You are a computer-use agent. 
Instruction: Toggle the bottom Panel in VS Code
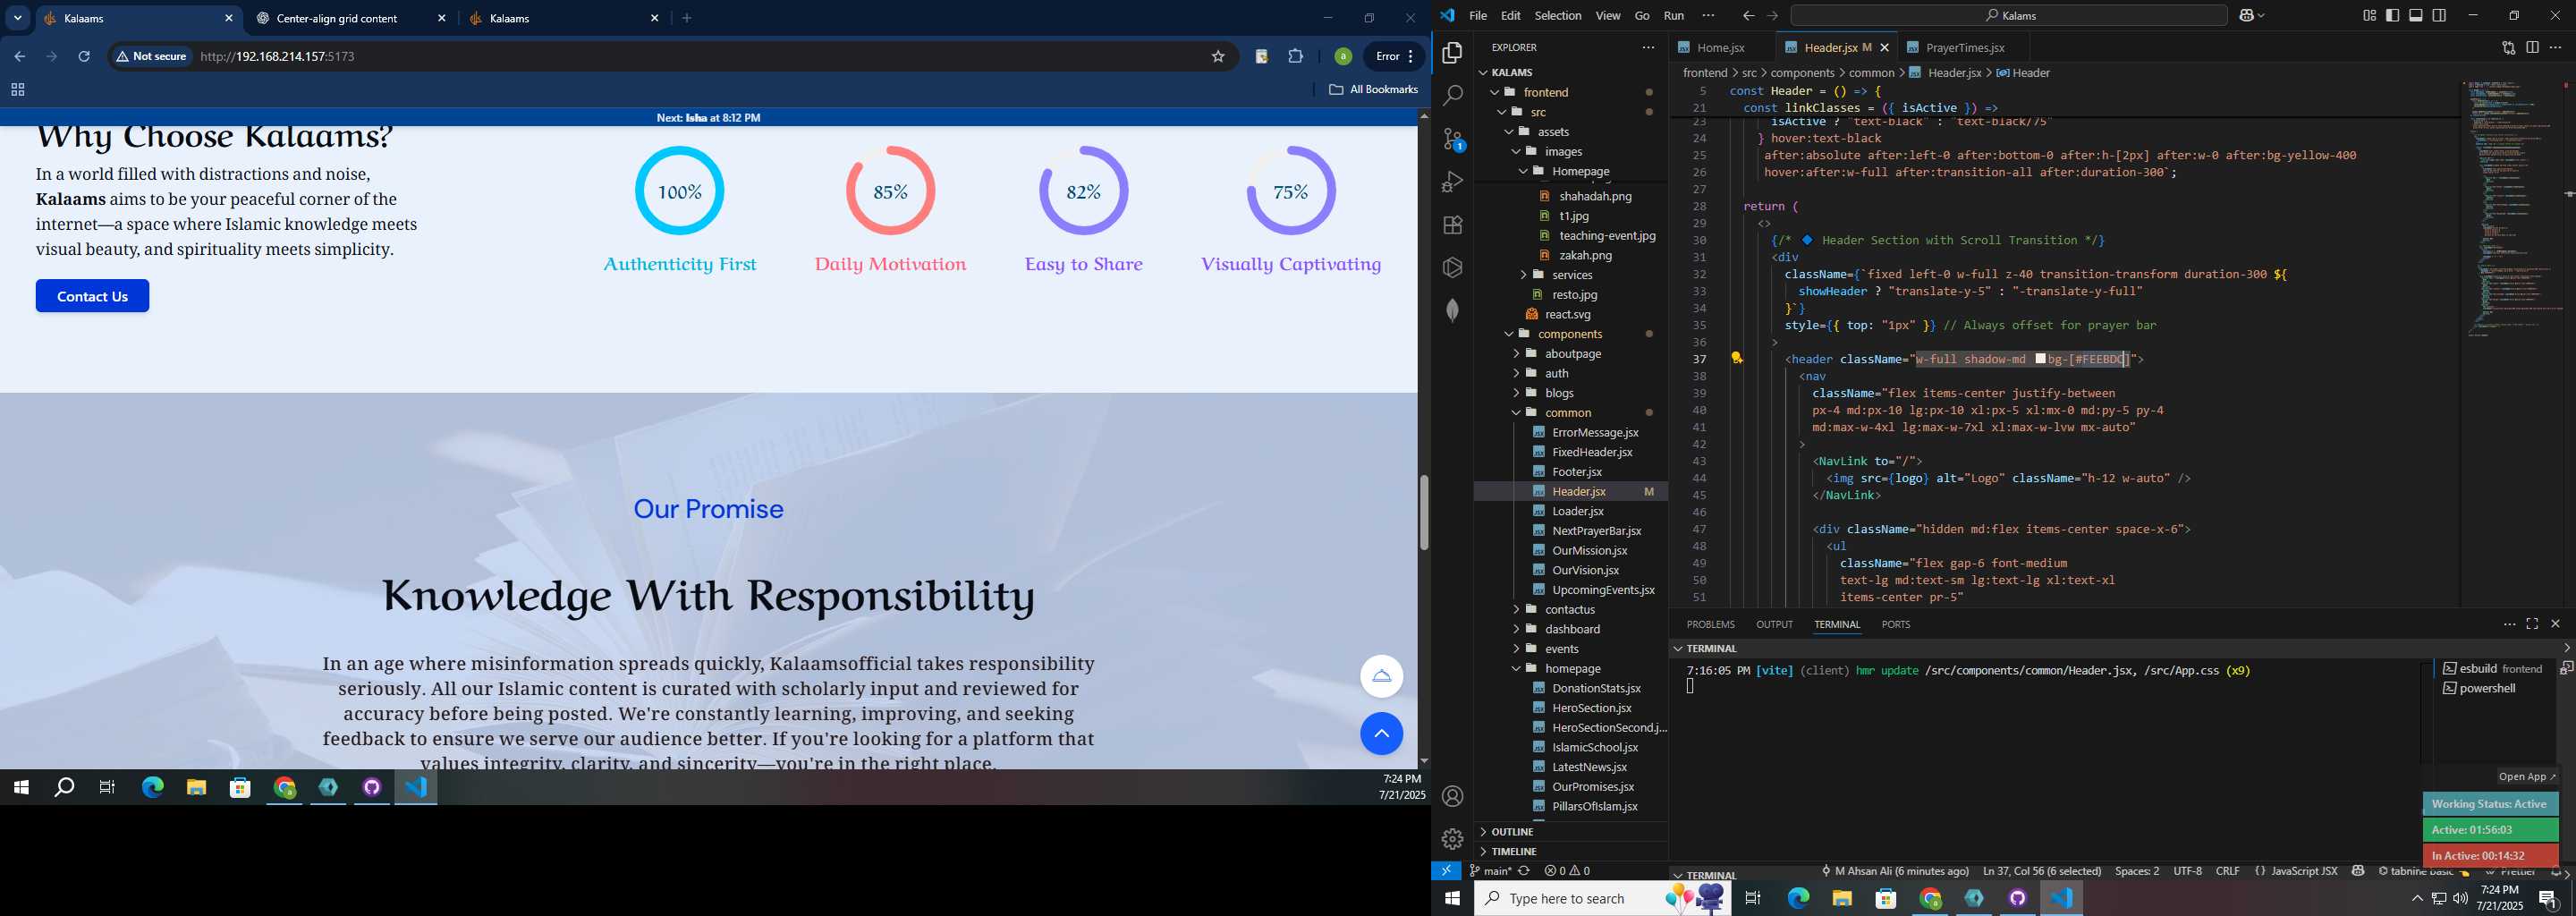(x=2416, y=16)
